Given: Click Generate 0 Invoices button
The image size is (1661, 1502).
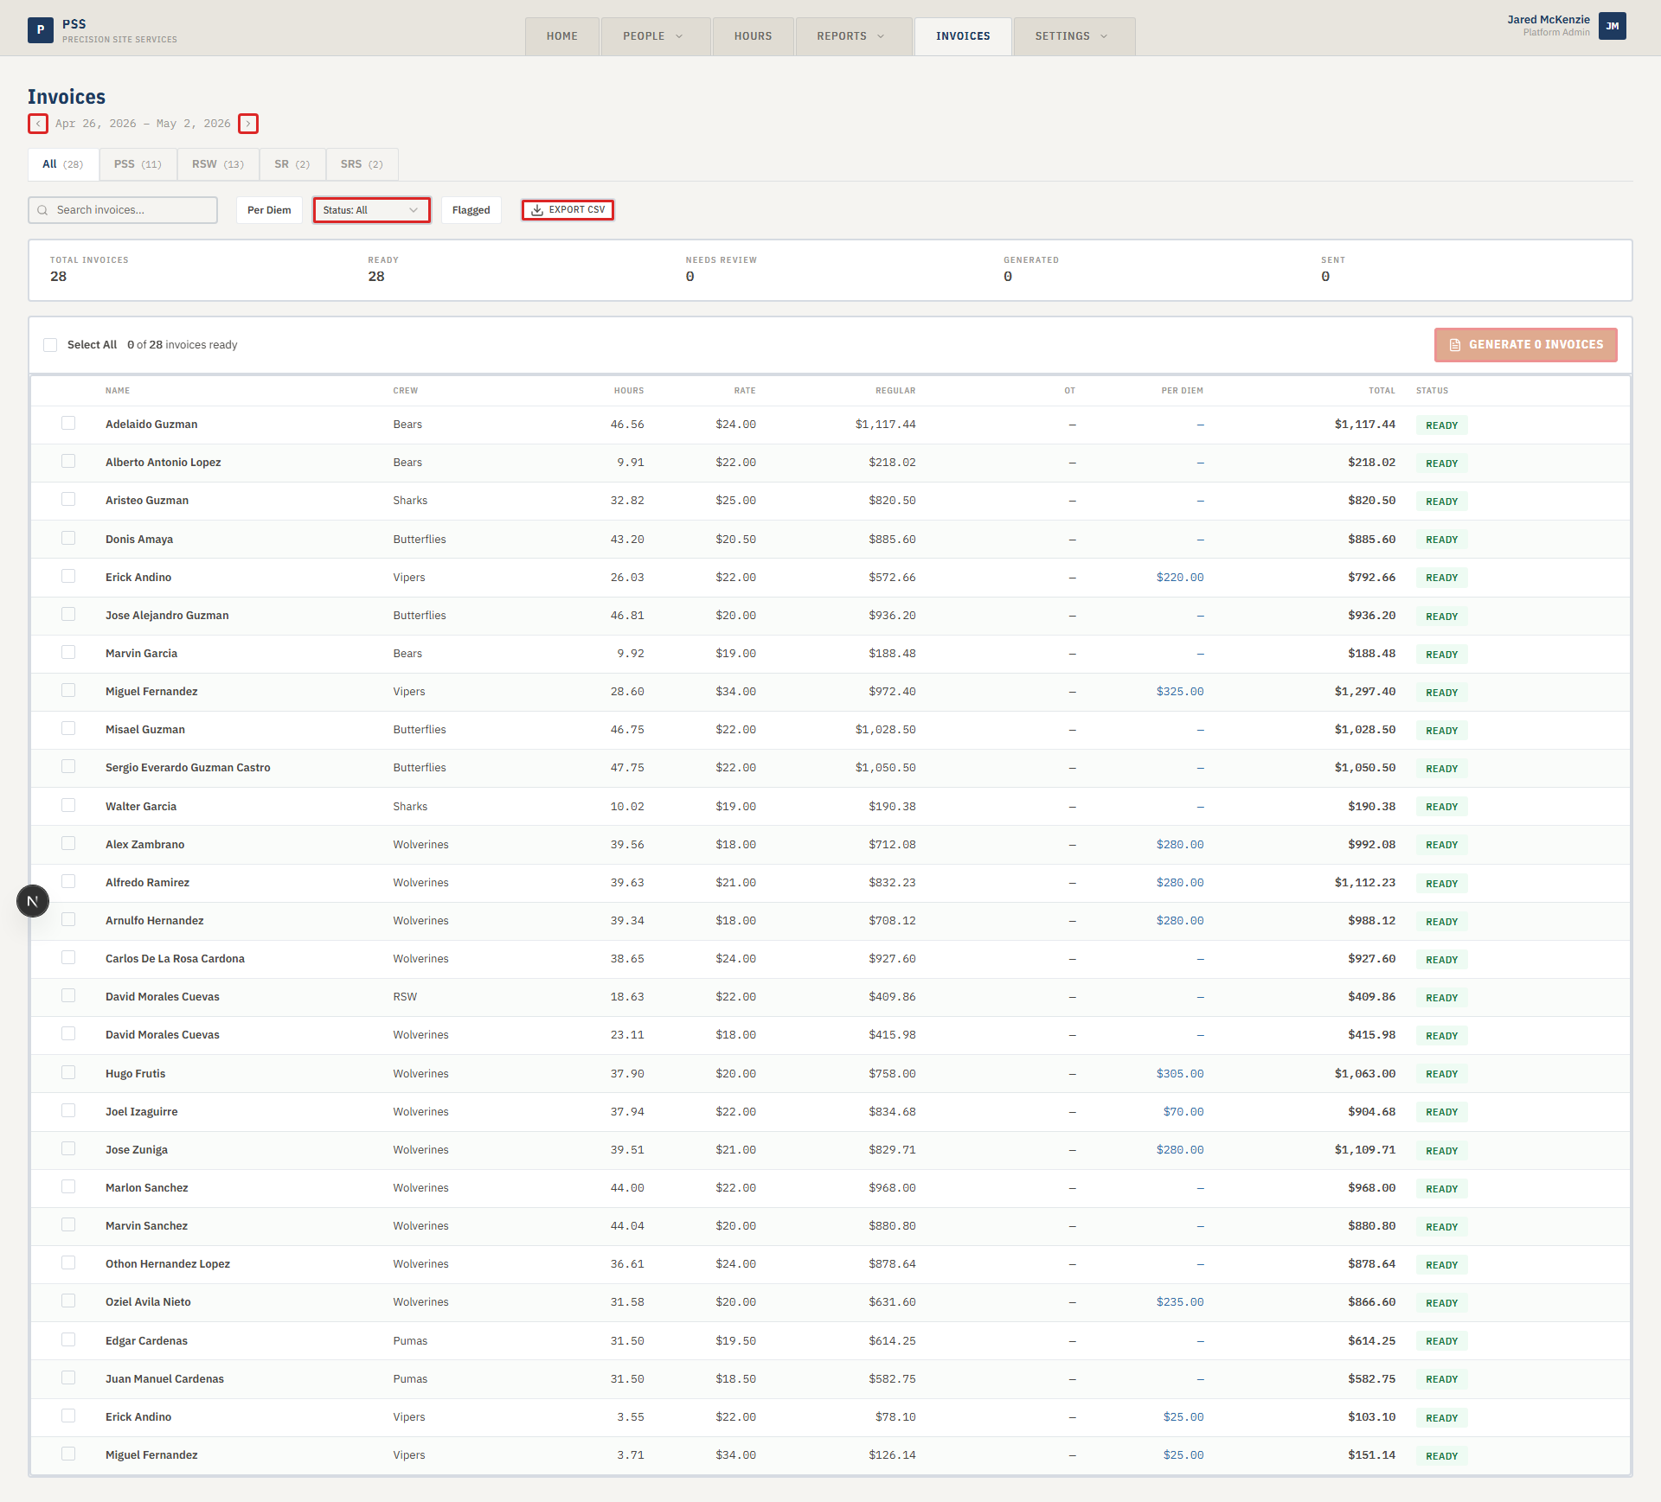Looking at the screenshot, I should click(1526, 345).
